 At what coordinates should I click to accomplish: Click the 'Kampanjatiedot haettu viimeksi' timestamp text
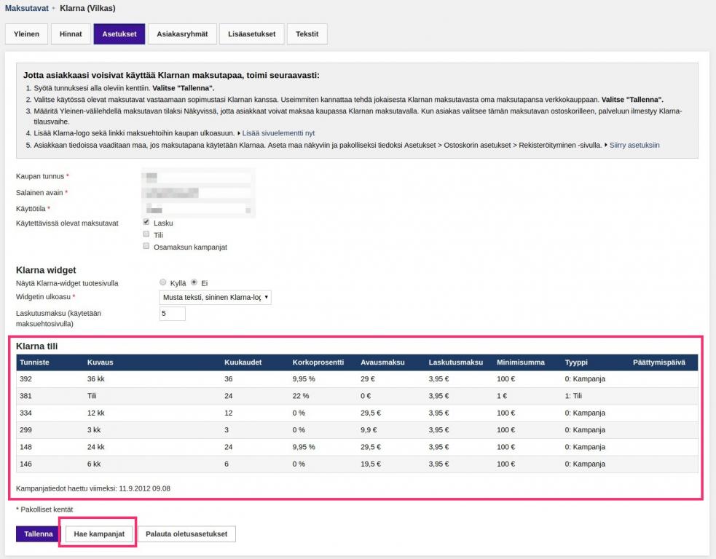[93, 488]
